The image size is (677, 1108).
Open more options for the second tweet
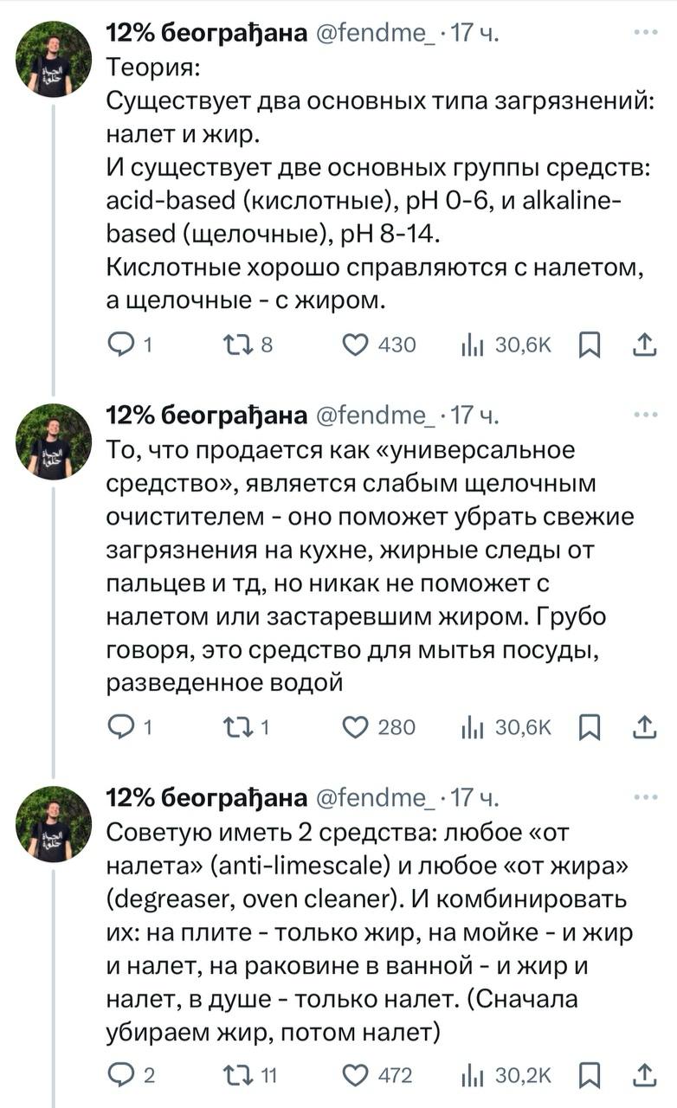click(645, 415)
